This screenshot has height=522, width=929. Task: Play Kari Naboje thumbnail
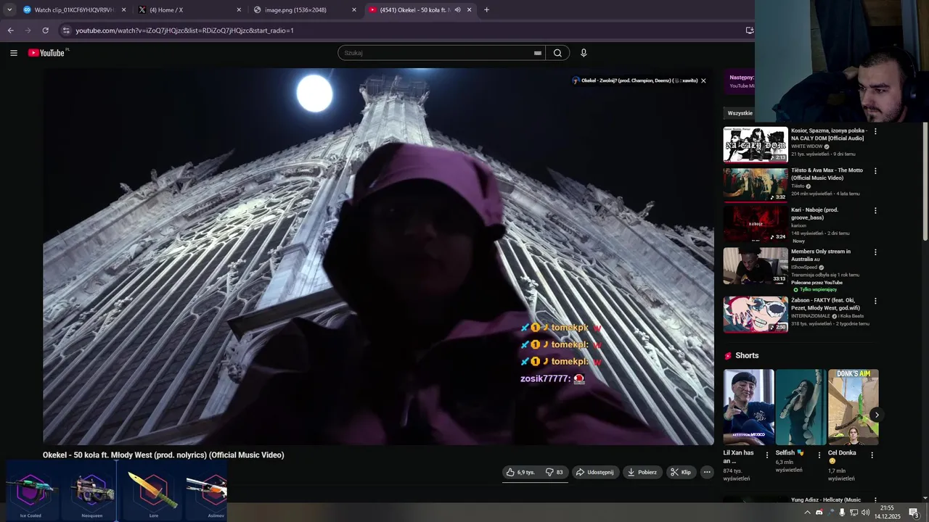tap(756, 224)
